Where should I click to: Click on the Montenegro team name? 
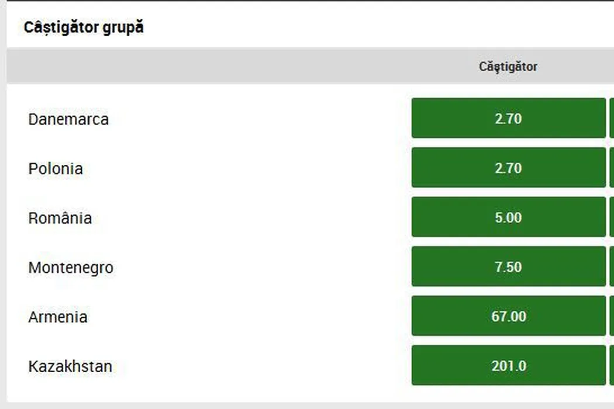71,268
